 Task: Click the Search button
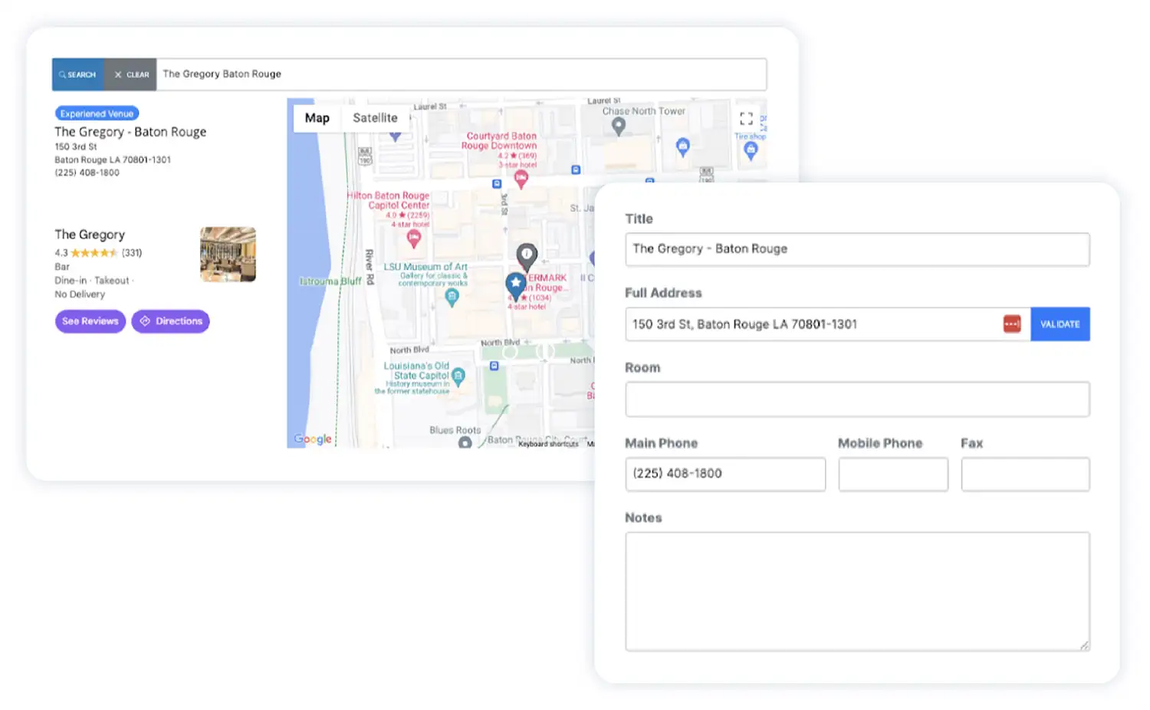[x=77, y=74]
